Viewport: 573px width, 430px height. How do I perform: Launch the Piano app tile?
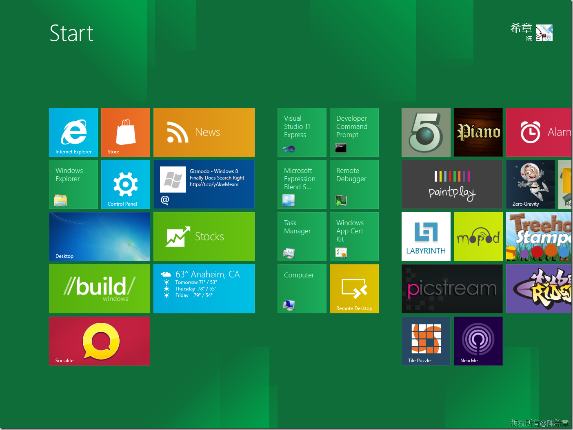point(478,132)
